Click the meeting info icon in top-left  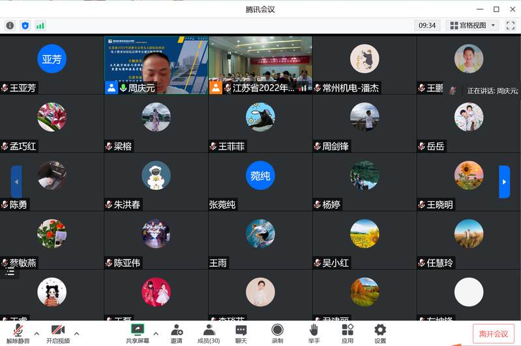10,25
